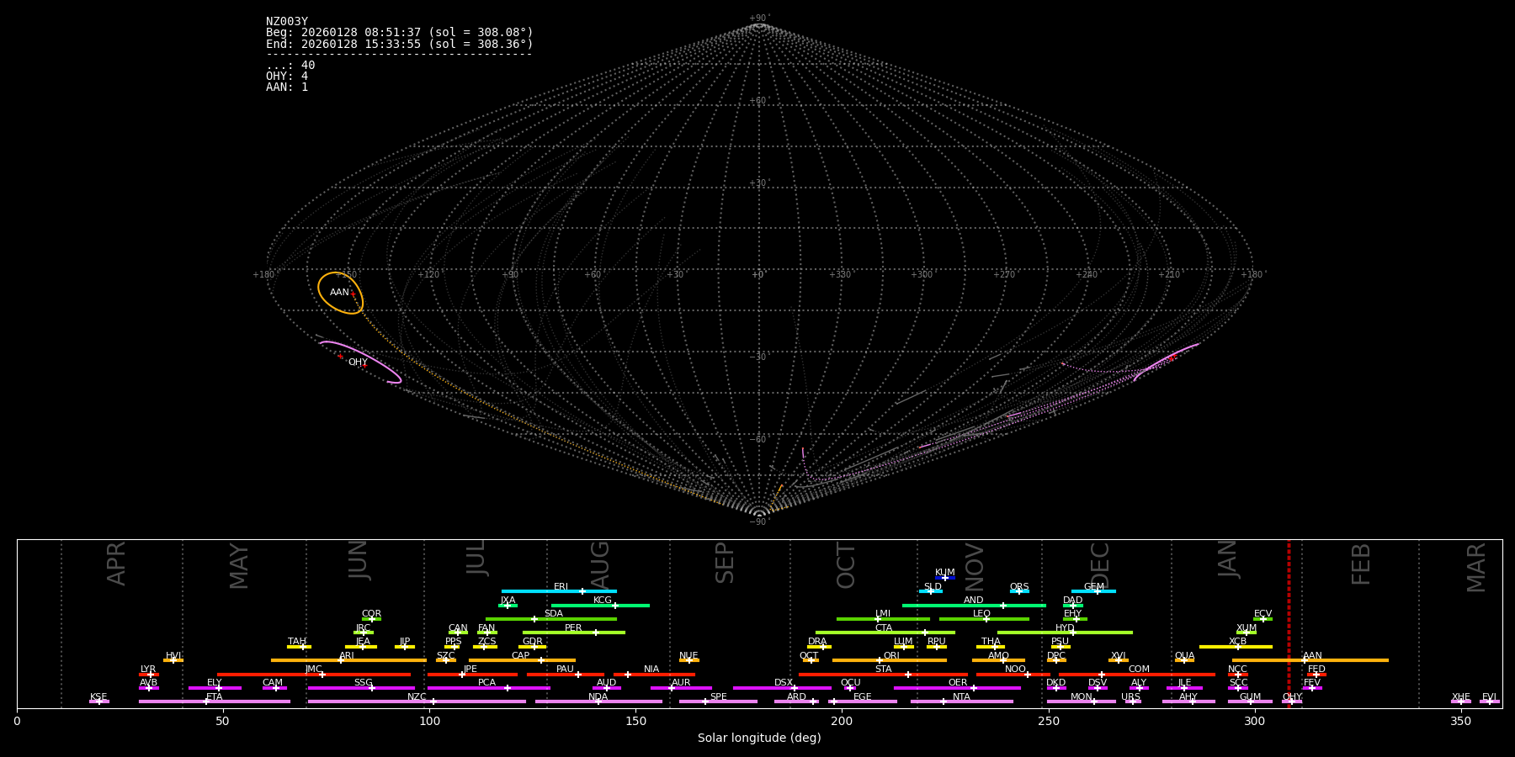Select the NZC shower label in timeline
Viewport: 1515px width, 757px height.
(417, 697)
